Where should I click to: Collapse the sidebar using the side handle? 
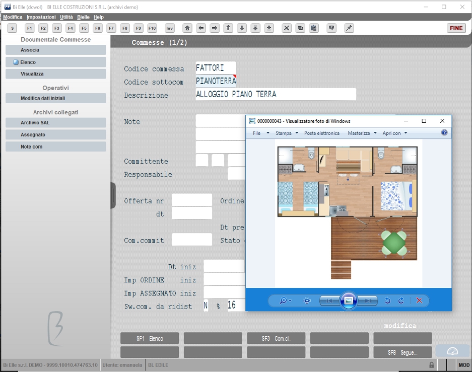coord(113,195)
